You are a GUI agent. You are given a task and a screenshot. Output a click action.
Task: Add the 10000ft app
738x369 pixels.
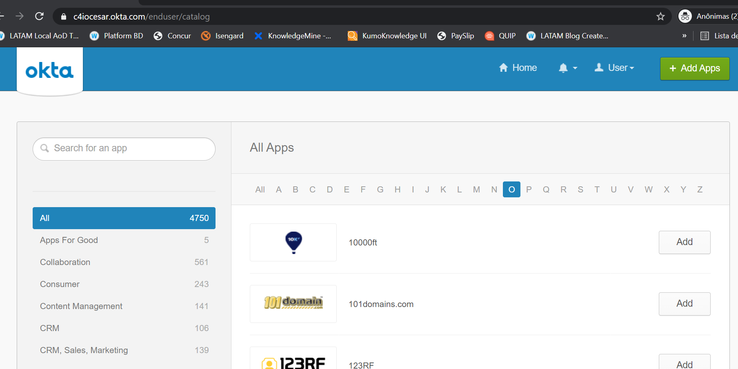(x=685, y=242)
